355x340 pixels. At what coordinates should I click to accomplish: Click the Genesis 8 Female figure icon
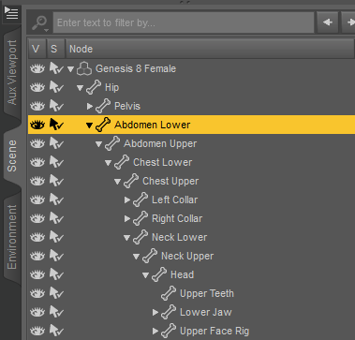(x=84, y=68)
